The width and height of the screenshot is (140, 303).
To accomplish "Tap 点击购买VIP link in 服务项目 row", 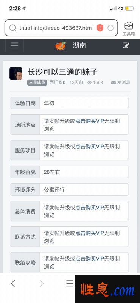I will [x=89, y=147].
